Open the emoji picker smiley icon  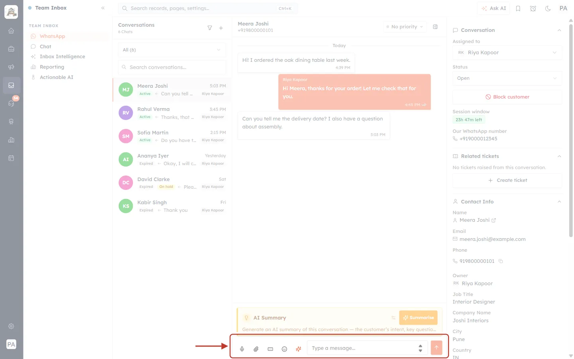coord(284,349)
